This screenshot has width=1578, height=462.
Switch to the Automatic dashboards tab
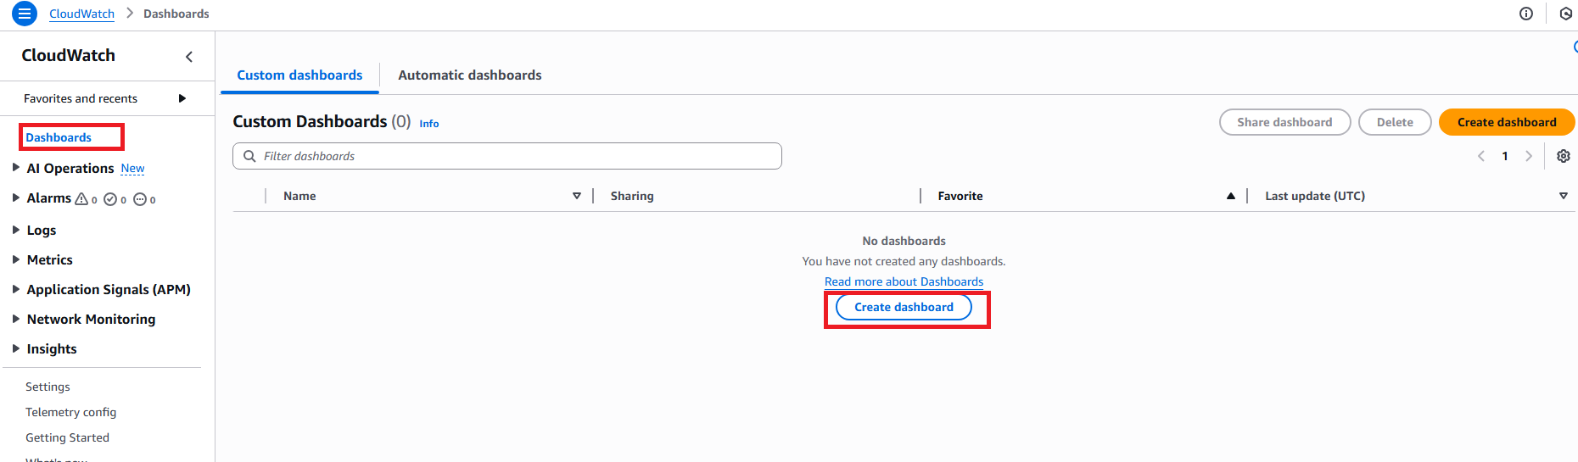[470, 75]
